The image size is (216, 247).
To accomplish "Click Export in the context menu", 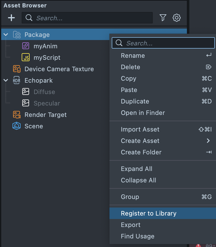I will pos(131,225).
